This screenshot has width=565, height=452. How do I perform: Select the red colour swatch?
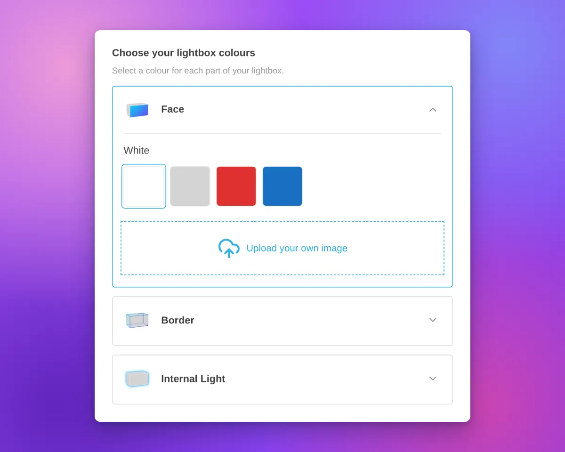tap(236, 186)
